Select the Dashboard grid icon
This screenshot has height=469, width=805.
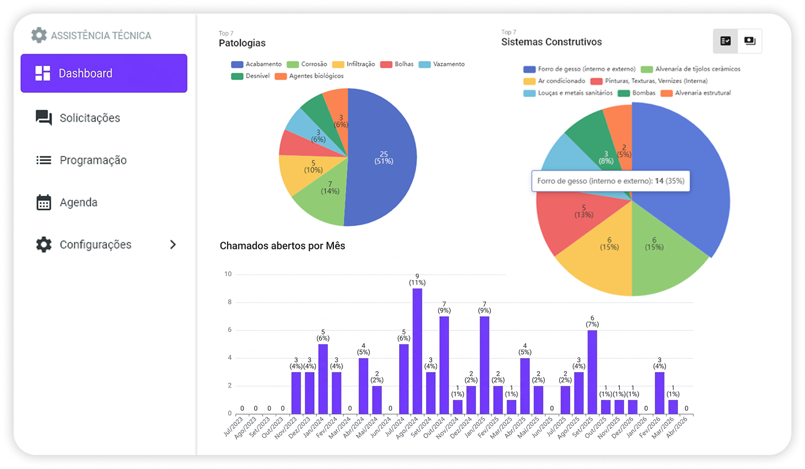tap(42, 72)
